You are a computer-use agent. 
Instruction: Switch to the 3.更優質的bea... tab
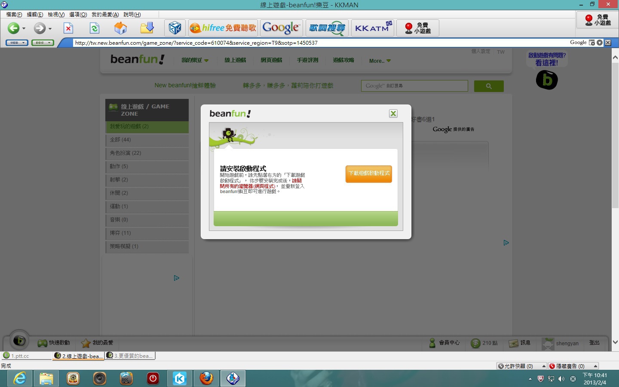(130, 356)
